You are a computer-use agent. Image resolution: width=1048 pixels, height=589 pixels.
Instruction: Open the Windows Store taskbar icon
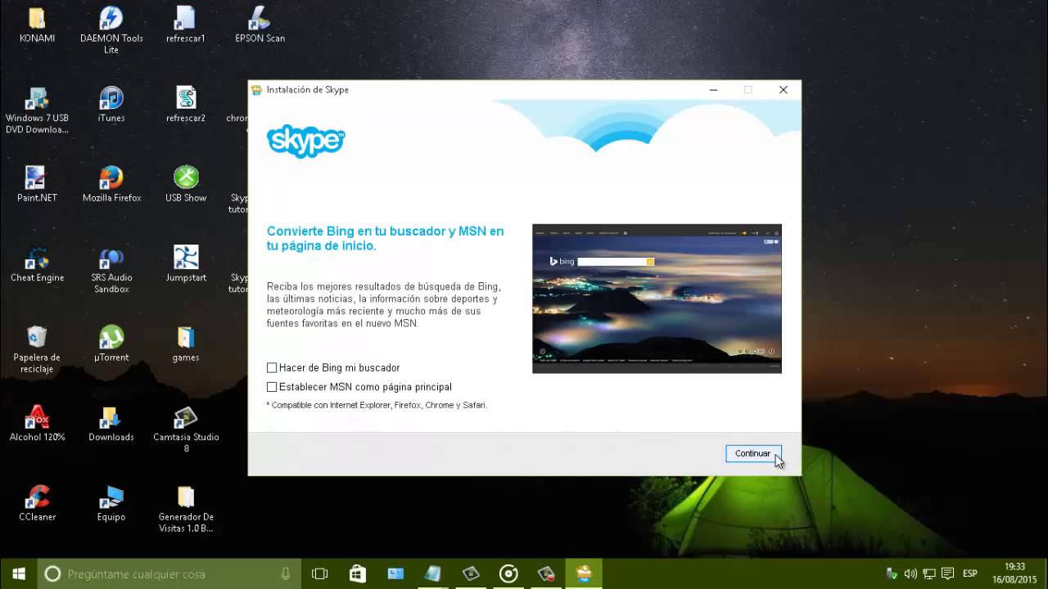tap(358, 573)
